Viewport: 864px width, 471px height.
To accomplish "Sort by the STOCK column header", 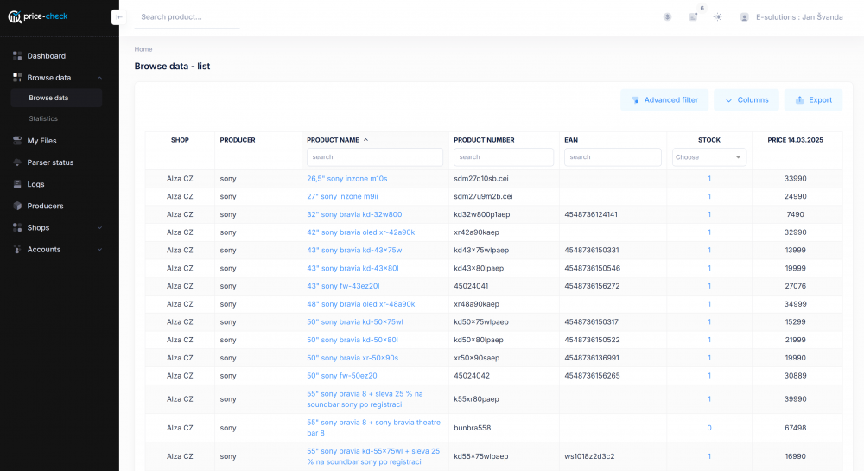I will (x=709, y=140).
